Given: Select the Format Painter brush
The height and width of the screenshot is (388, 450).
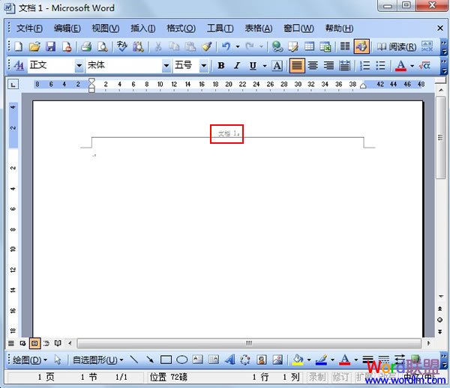Looking at the screenshot, I should pyautogui.click(x=207, y=46).
